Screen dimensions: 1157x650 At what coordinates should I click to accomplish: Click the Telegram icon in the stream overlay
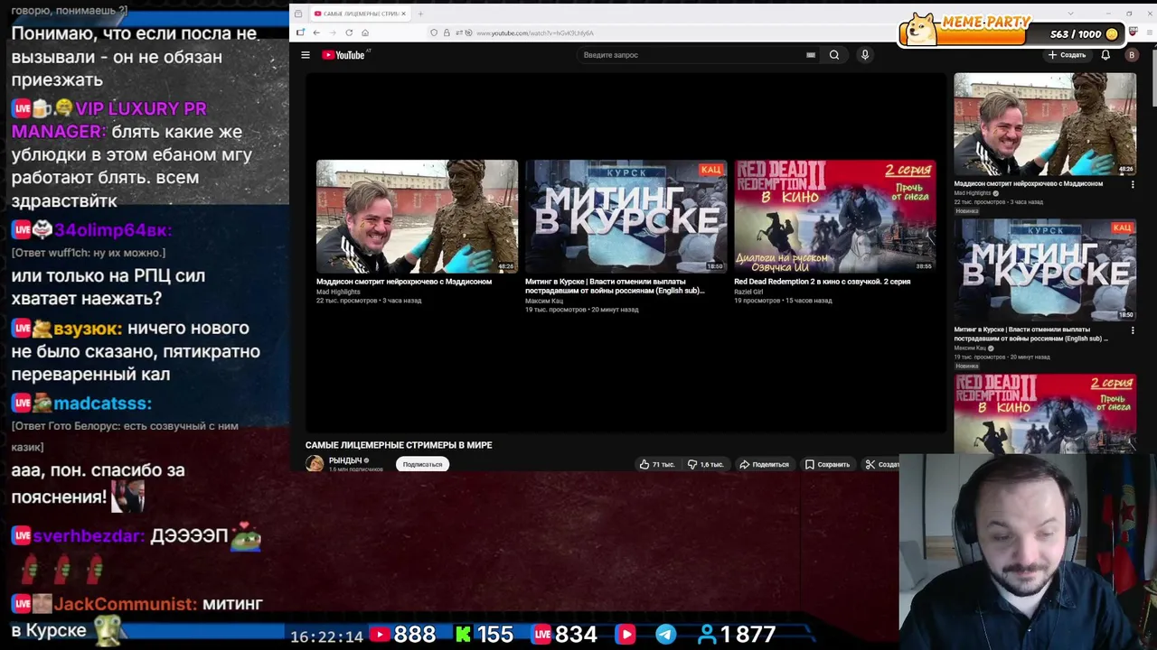pyautogui.click(x=665, y=635)
